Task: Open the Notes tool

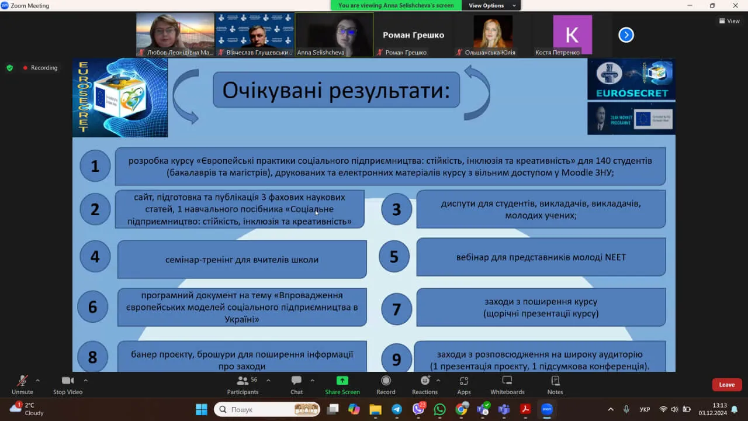Action: [x=555, y=384]
